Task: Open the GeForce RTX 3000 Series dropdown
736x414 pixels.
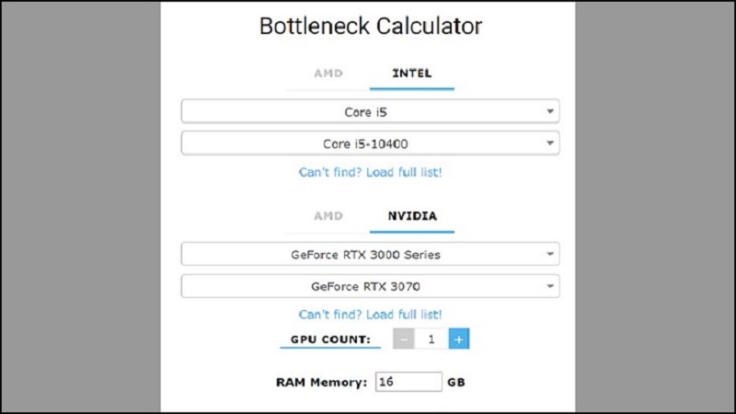Action: (370, 254)
